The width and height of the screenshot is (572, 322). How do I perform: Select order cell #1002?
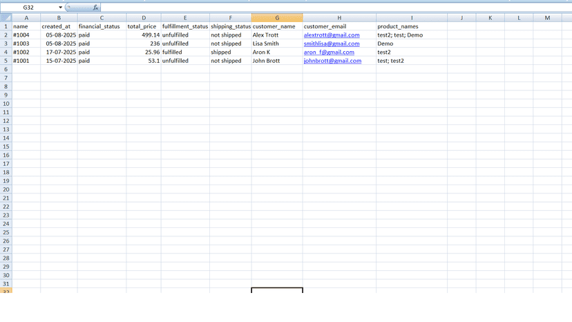tap(26, 53)
